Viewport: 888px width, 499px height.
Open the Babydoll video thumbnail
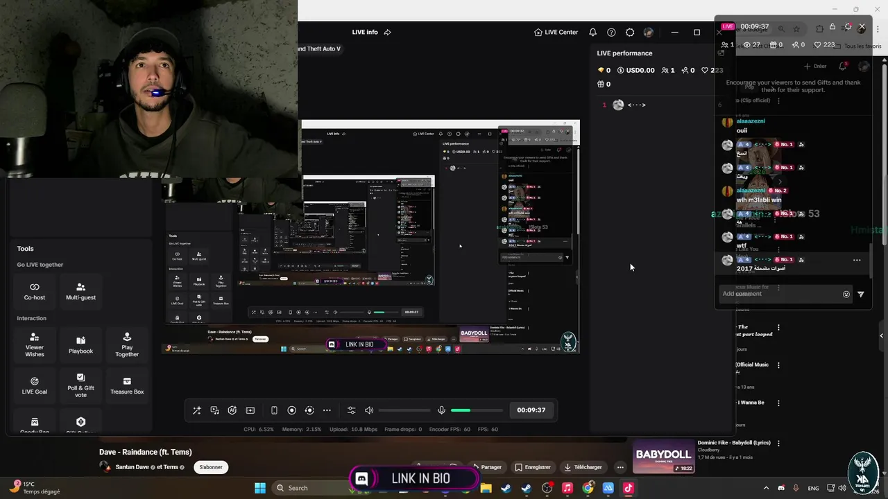point(664,456)
